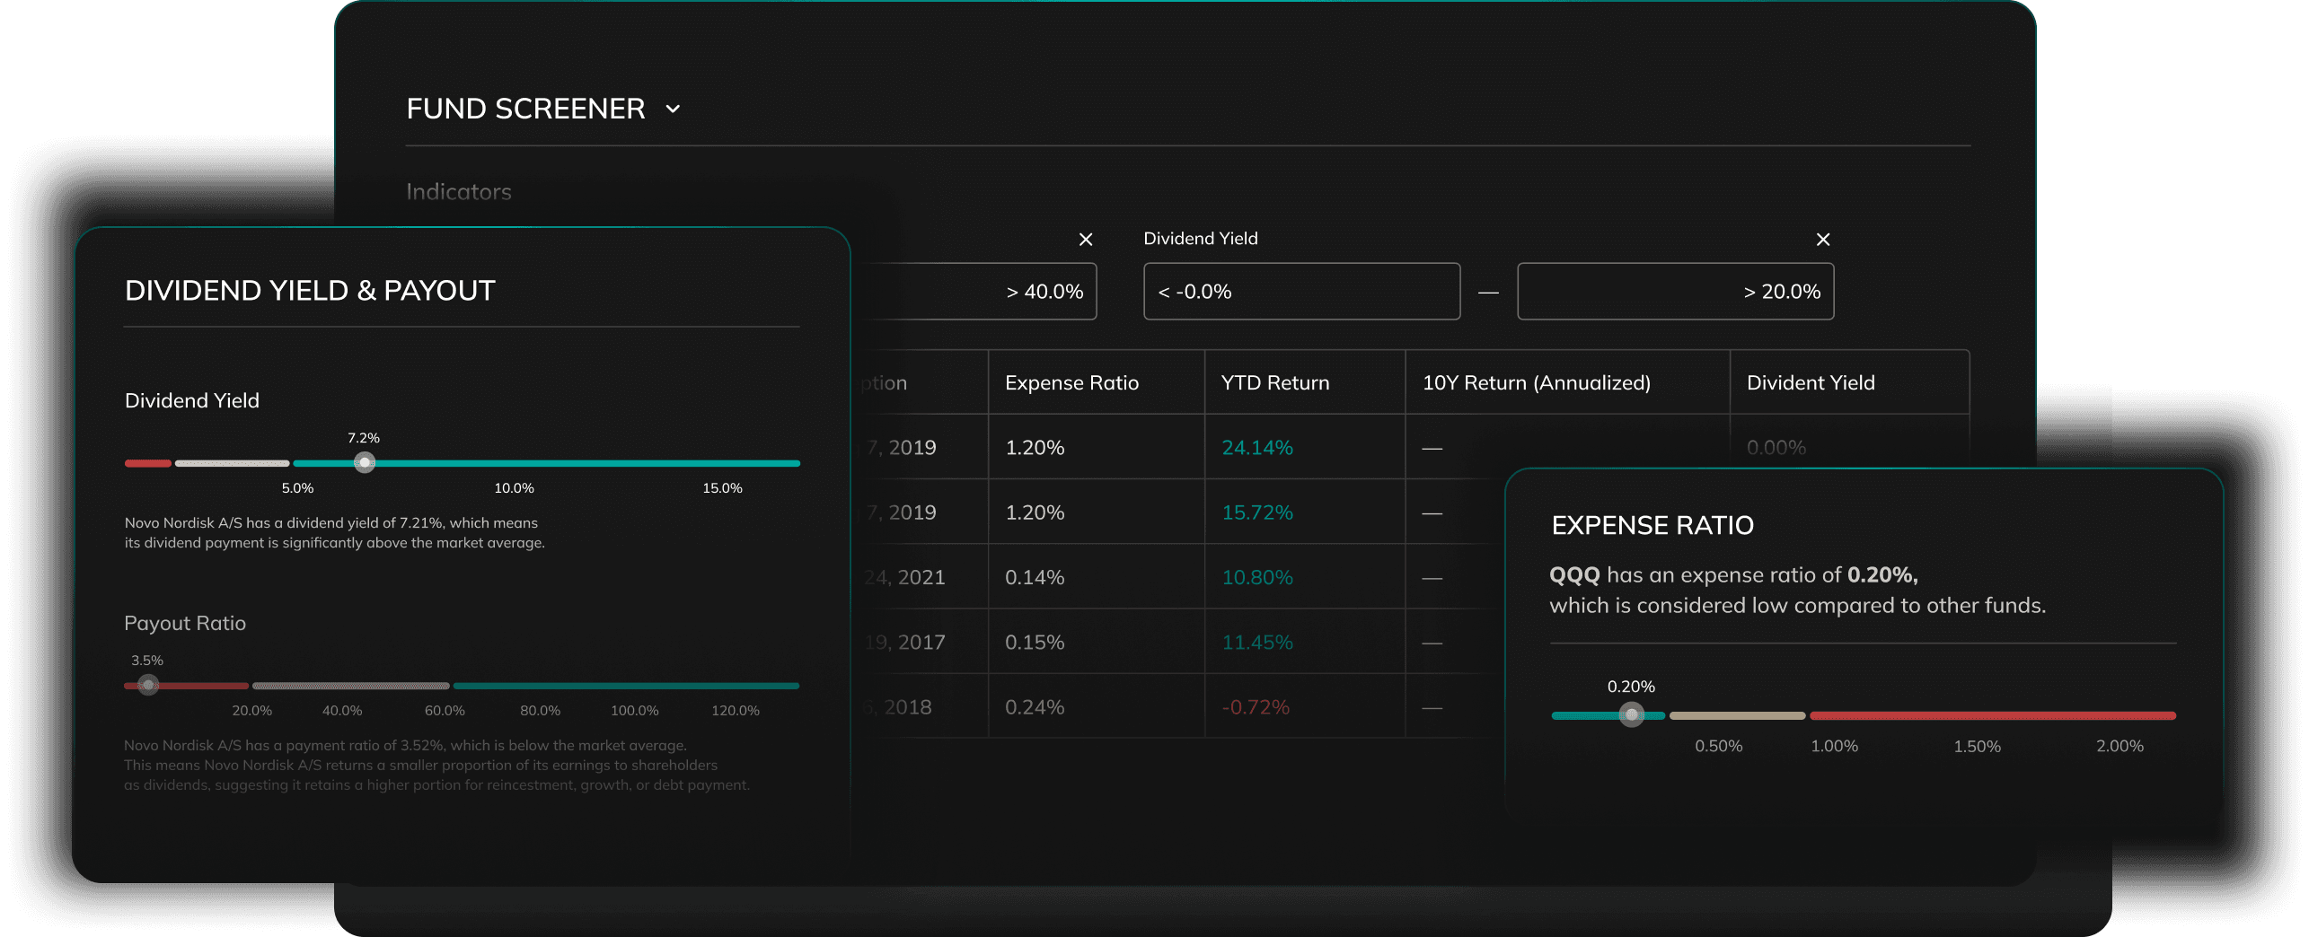The image size is (2309, 937).
Task: Click the Fund Screener title
Action: (x=525, y=109)
